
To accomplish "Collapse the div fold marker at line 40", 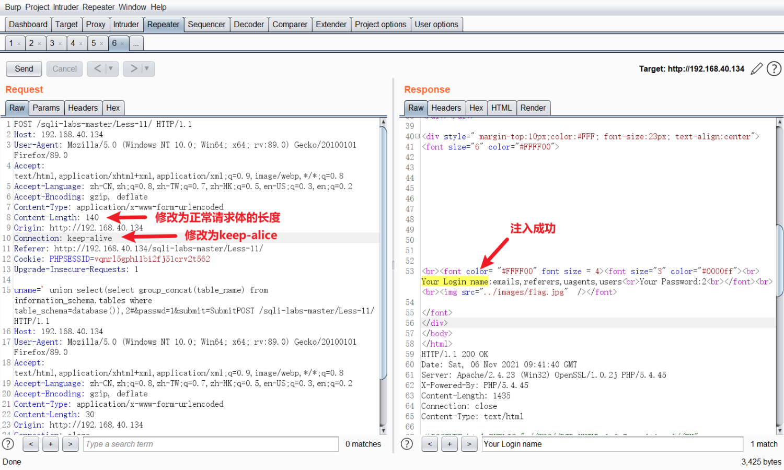I will click(417, 136).
